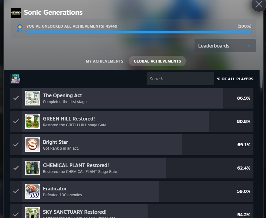Viewport: 266px width, 218px height.
Task: Open the user avatar thumbnail above list
Action: 15,79
